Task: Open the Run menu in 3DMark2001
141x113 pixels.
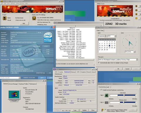Action: [x=9, y=4]
